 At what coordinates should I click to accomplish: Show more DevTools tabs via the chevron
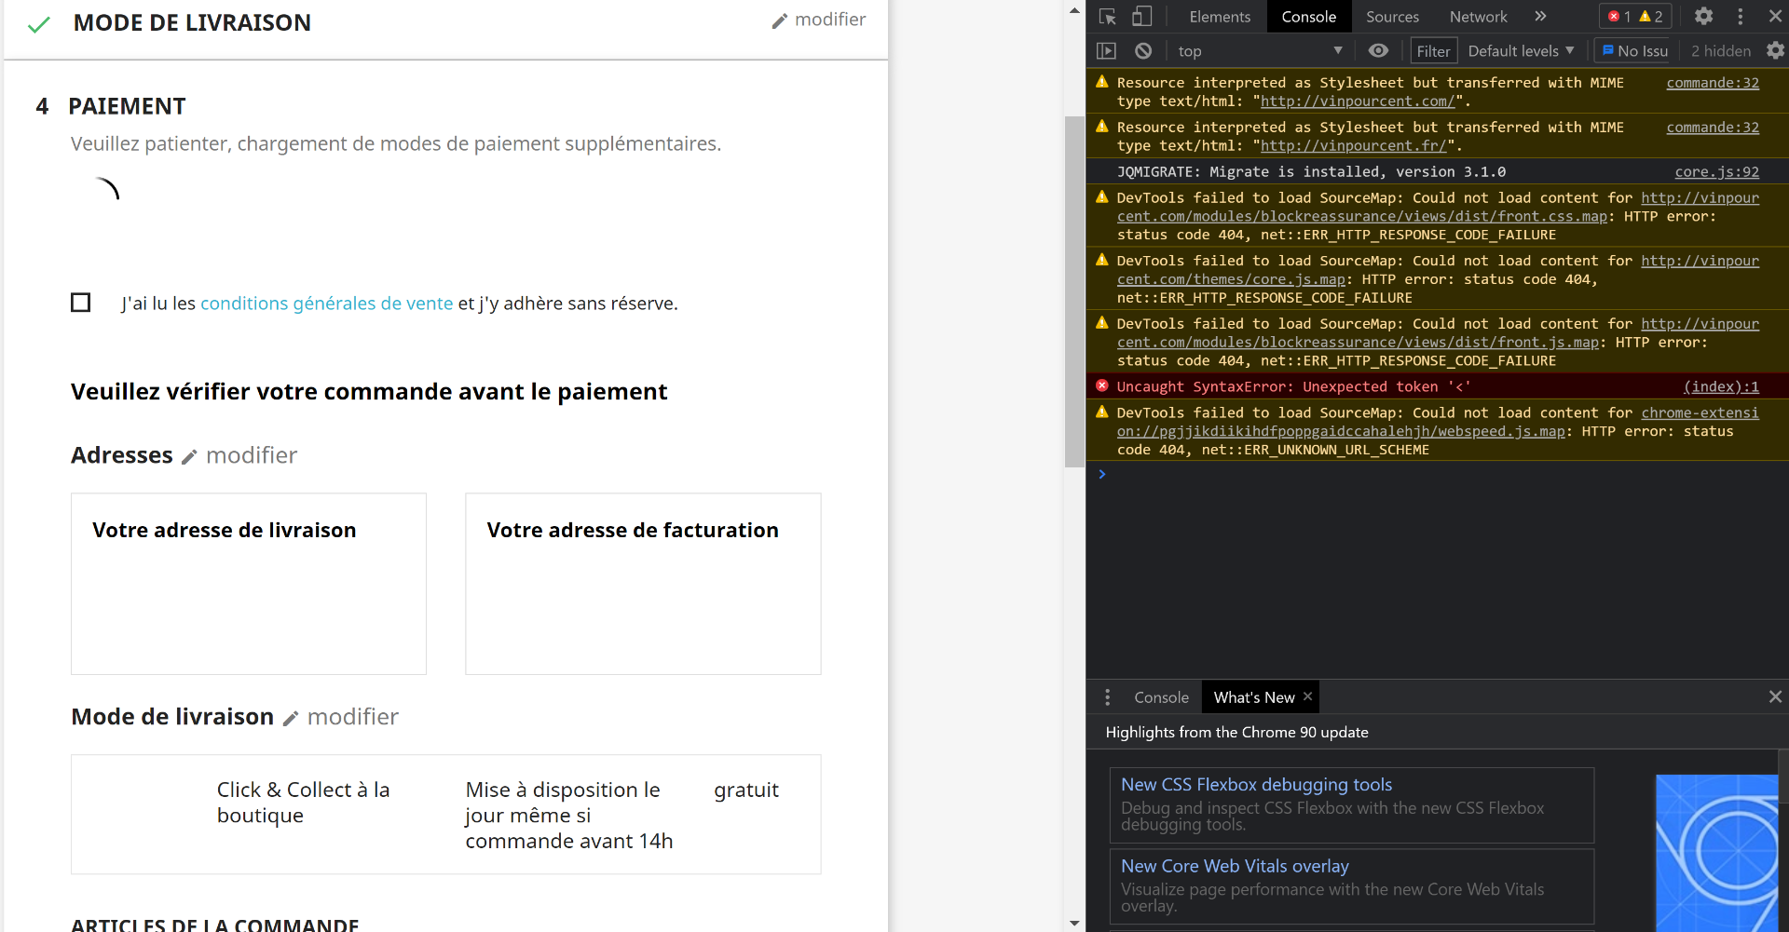pyautogui.click(x=1540, y=17)
